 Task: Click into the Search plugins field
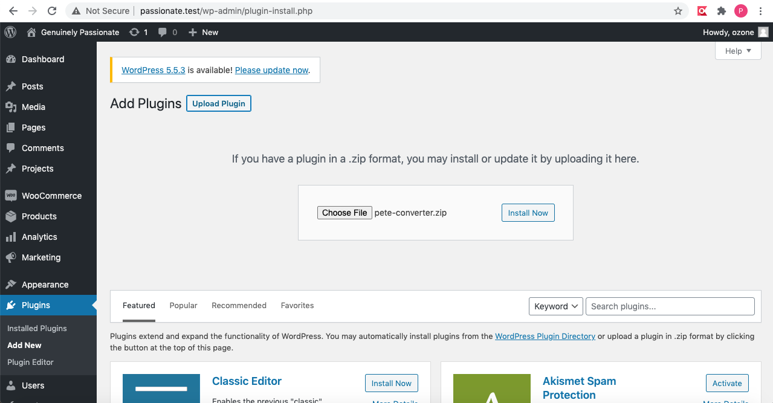pyautogui.click(x=670, y=306)
